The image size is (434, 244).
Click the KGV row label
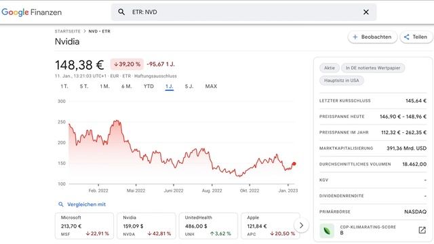pyautogui.click(x=323, y=180)
